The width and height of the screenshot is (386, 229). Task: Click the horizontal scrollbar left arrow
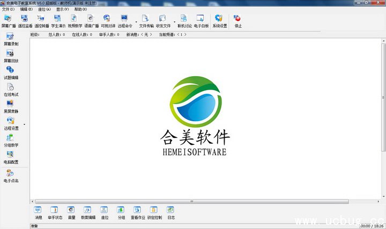(32, 202)
